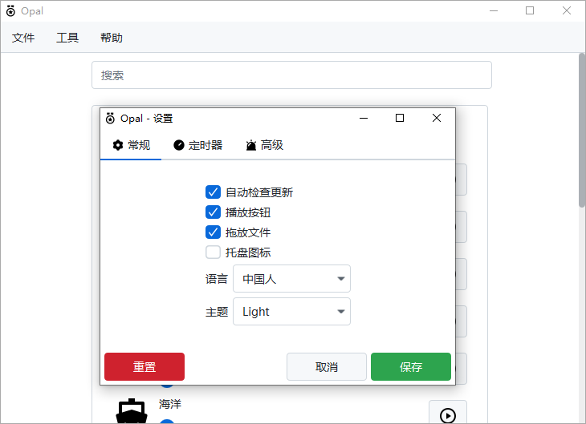
Task: Minimize the main Opal window
Action: [x=494, y=11]
